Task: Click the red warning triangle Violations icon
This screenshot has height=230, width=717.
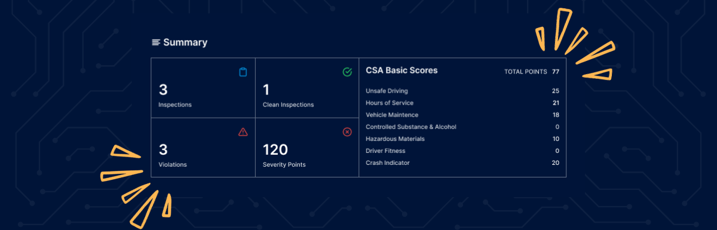Action: click(x=243, y=131)
